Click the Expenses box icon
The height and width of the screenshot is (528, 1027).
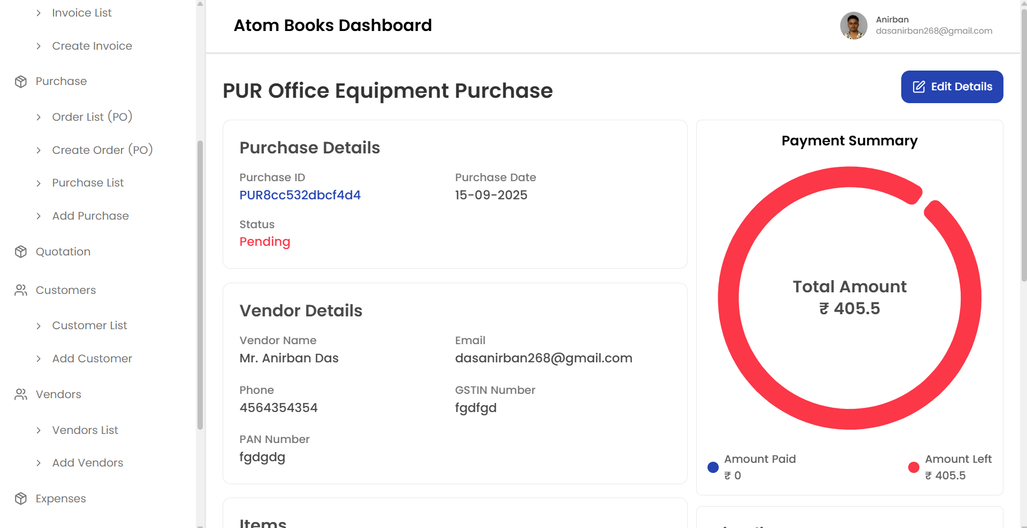pyautogui.click(x=21, y=499)
